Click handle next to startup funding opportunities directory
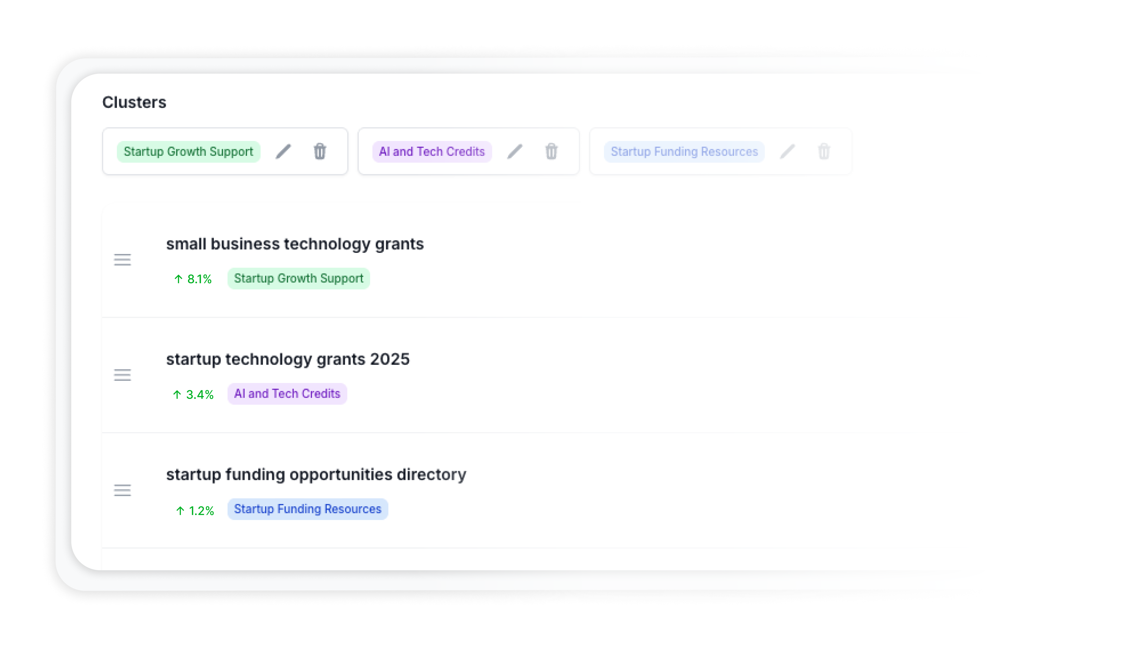 (122, 490)
